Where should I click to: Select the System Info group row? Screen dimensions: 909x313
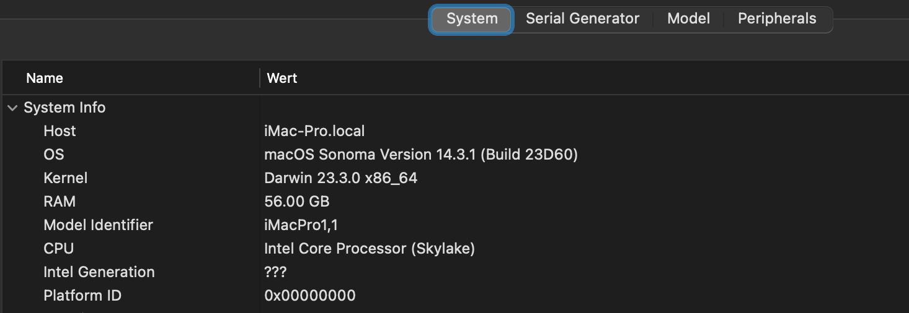(64, 108)
